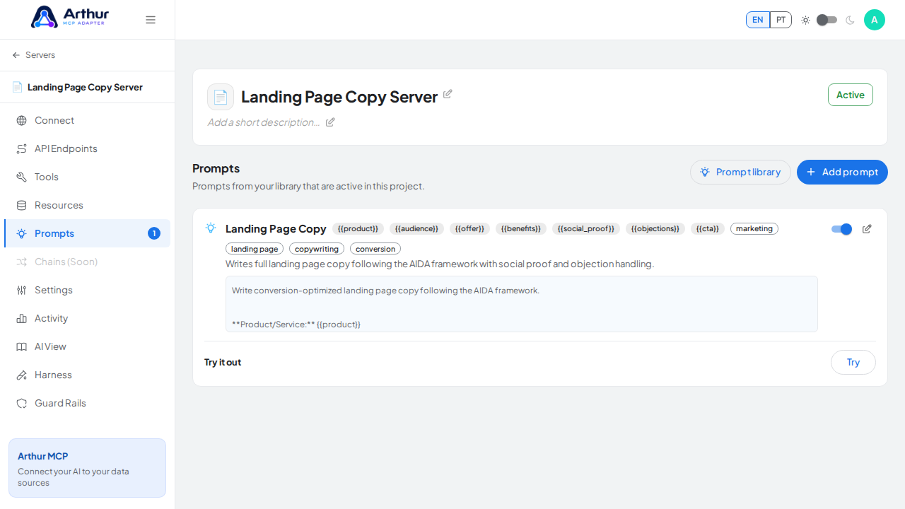
Task: Collapse sidebar with hamburger menu icon
Action: click(151, 20)
